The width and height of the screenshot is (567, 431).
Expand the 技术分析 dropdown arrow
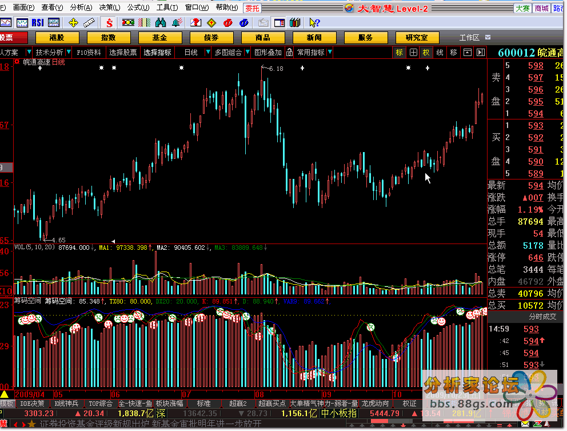pyautogui.click(x=69, y=53)
